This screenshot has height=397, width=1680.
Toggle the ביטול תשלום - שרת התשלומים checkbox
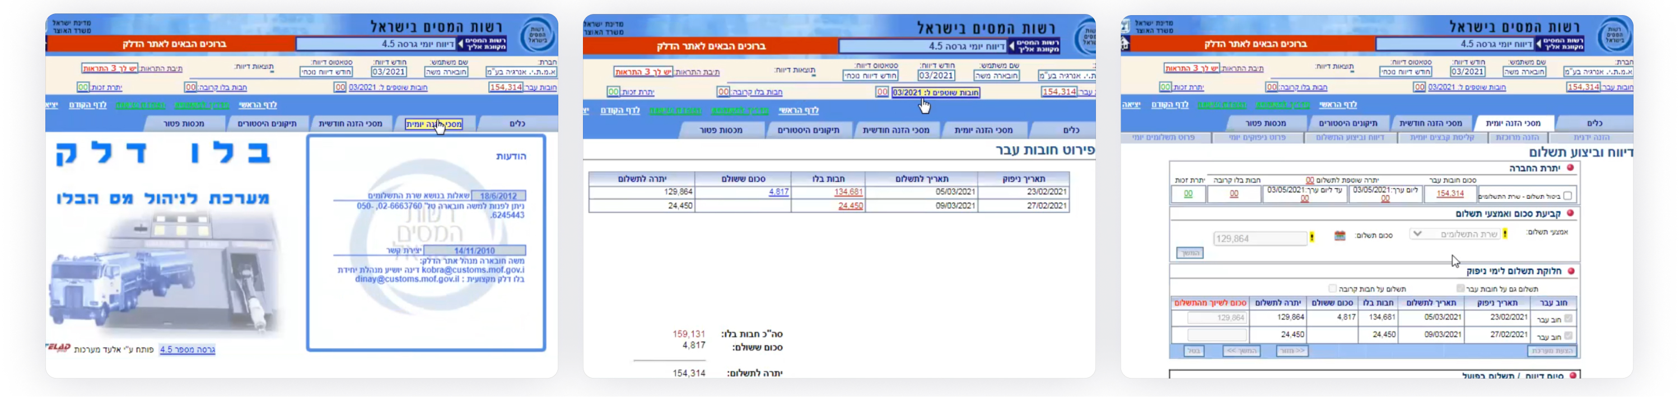coord(1568,195)
